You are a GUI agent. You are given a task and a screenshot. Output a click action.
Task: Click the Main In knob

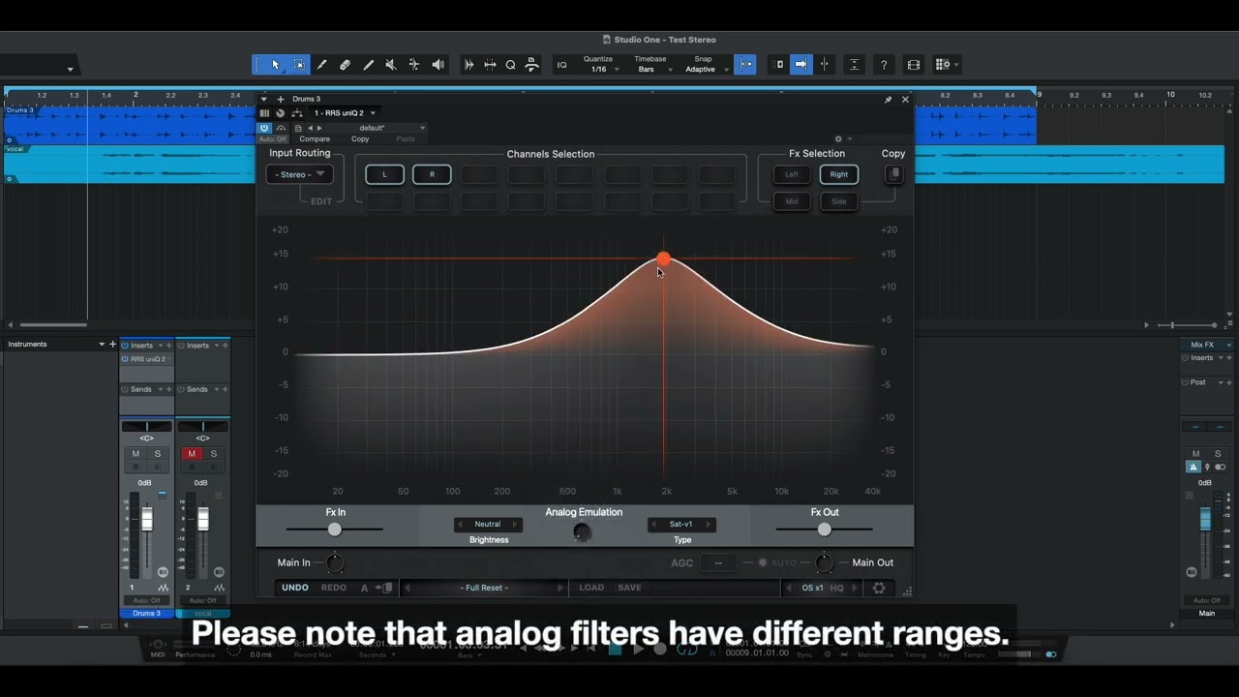click(335, 562)
